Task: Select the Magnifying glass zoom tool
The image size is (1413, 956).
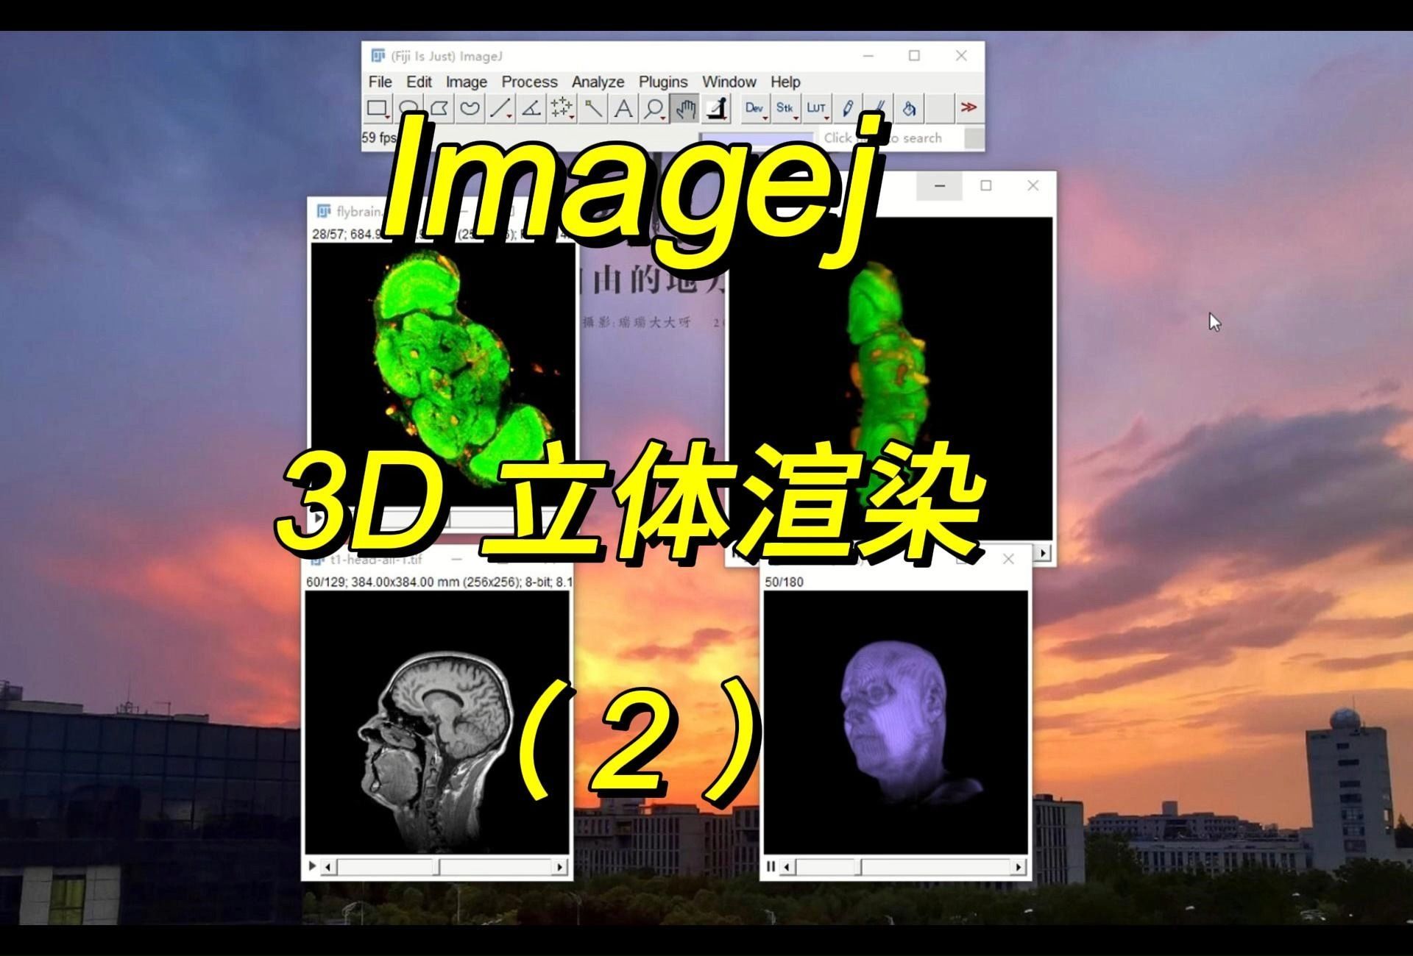Action: click(x=654, y=109)
